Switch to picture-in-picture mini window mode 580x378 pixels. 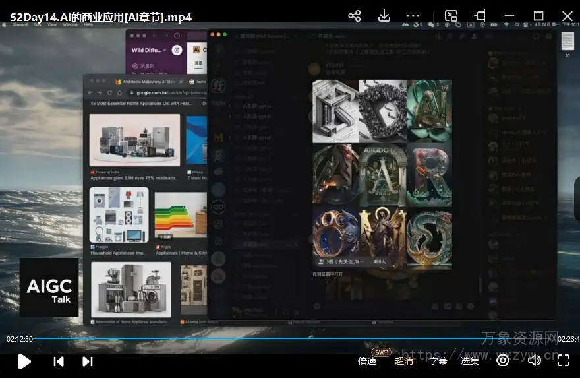tap(451, 16)
